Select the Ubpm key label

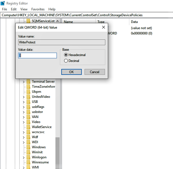click(36, 92)
